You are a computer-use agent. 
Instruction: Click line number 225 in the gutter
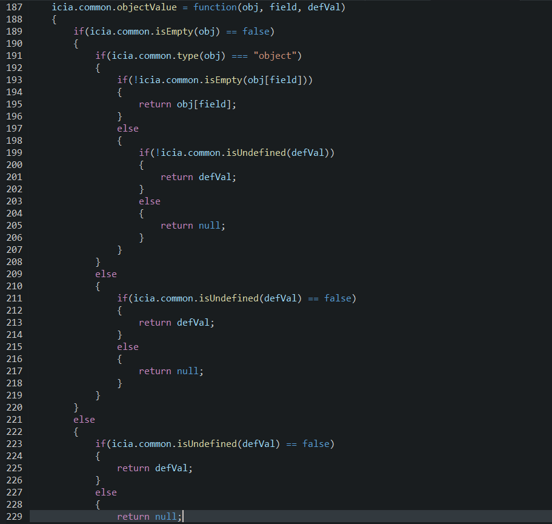(14, 468)
